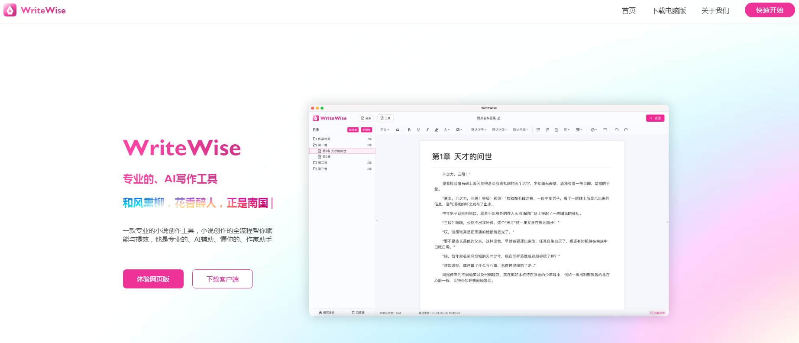Click the 快速开始 button
799x343 pixels.
click(x=770, y=10)
